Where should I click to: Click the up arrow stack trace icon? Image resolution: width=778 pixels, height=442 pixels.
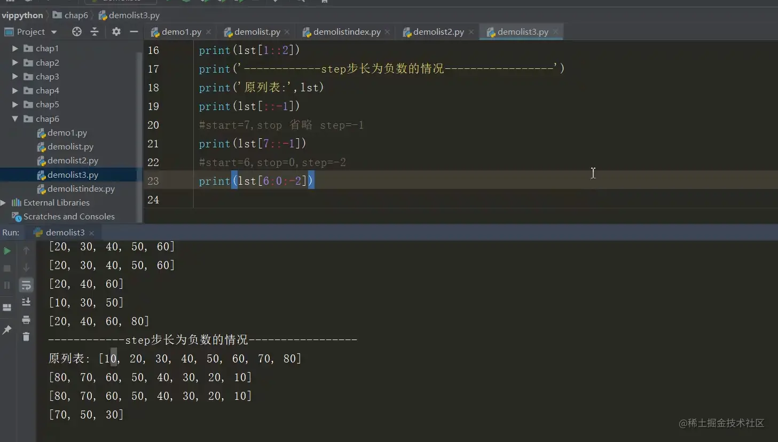click(26, 250)
